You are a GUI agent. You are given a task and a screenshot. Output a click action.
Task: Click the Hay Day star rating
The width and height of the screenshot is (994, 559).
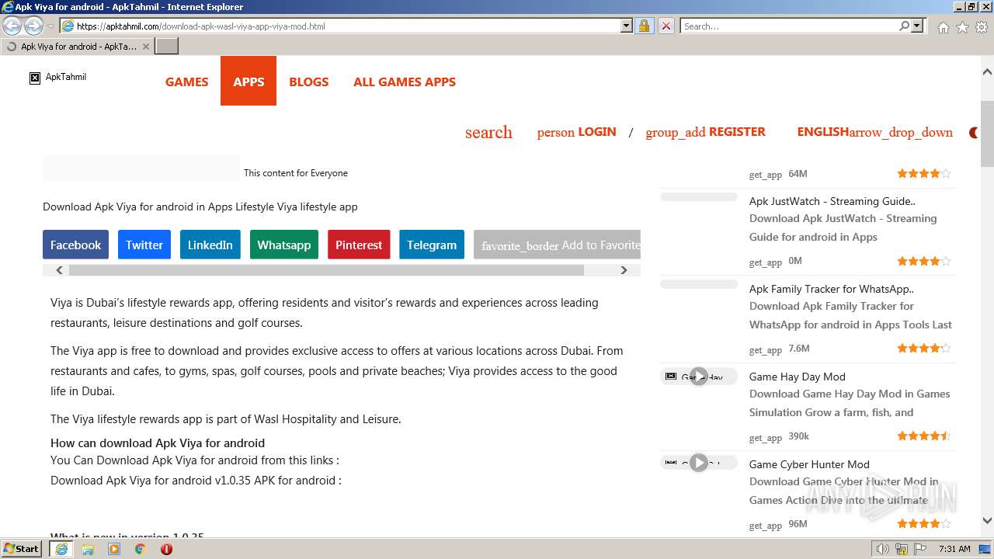tap(923, 436)
